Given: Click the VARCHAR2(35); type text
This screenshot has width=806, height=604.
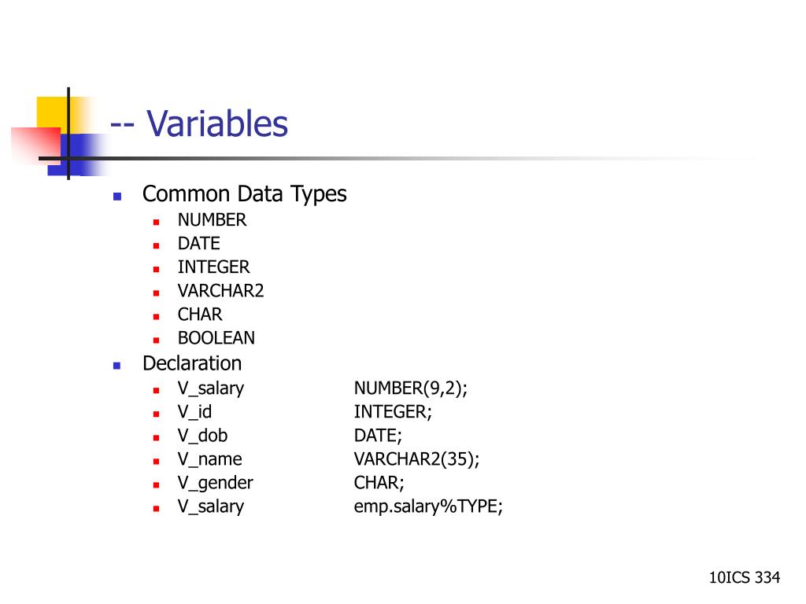Looking at the screenshot, I should pyautogui.click(x=417, y=459).
